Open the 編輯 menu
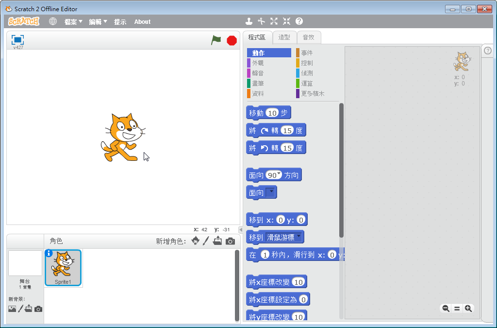 [x=98, y=22]
